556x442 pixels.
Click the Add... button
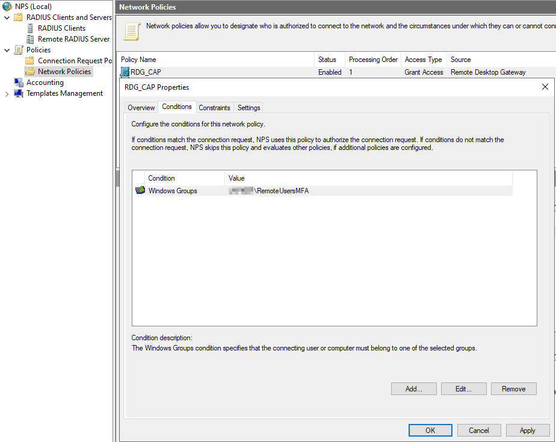[413, 389]
